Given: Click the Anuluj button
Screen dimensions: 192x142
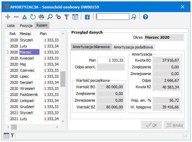Looking at the screenshot, I should coord(174,125).
